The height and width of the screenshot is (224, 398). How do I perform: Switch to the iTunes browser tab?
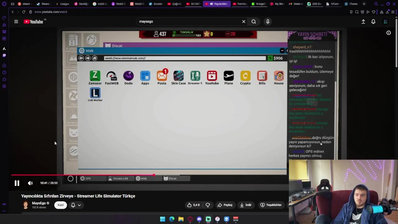tap(351, 4)
